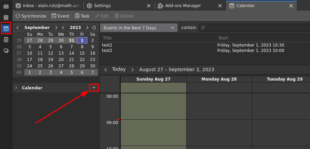
Task: Open the Tasks space icon
Action: [6, 40]
